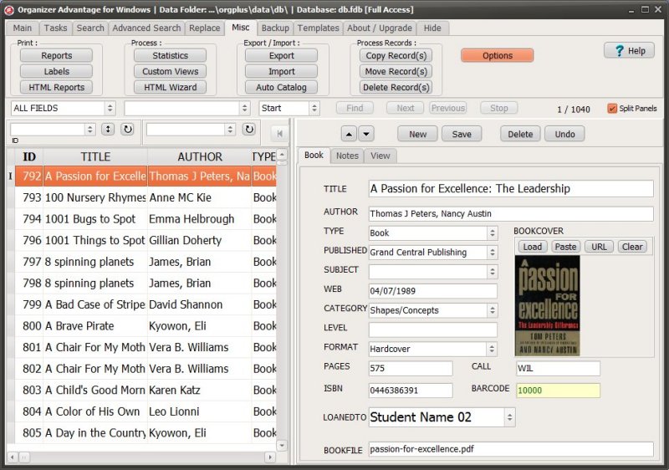This screenshot has height=470, width=669.
Task: Click the AUTHOR column header
Action: click(x=200, y=157)
